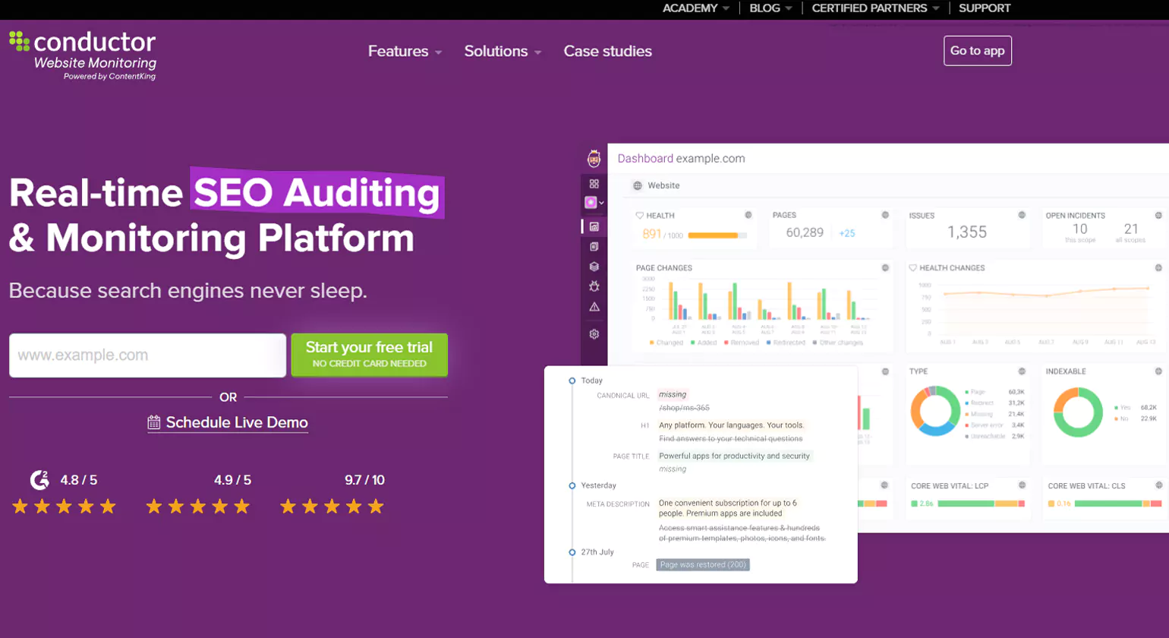This screenshot has width=1169, height=638.
Task: Open the Support link in top bar
Action: click(984, 8)
